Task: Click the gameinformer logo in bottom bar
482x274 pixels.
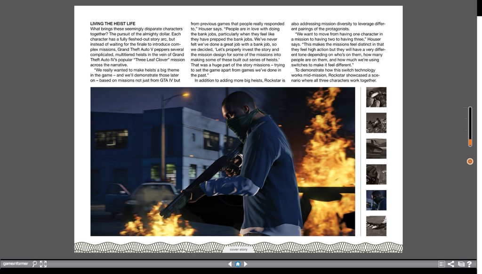Action: click(x=16, y=264)
